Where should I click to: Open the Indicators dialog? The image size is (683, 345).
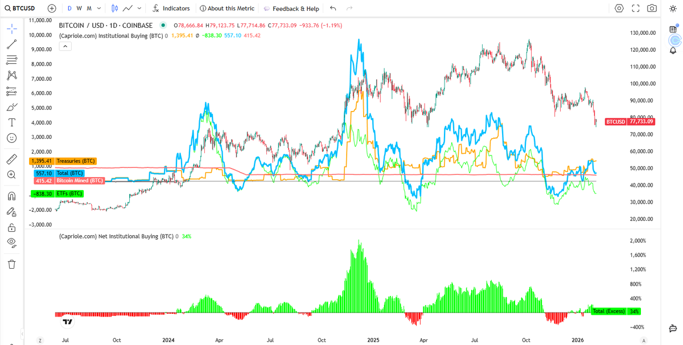point(171,9)
